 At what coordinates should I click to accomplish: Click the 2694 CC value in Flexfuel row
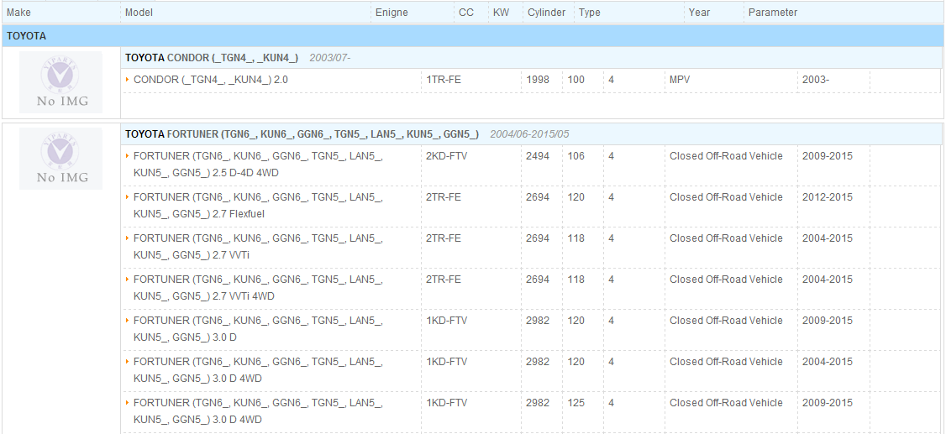[538, 197]
